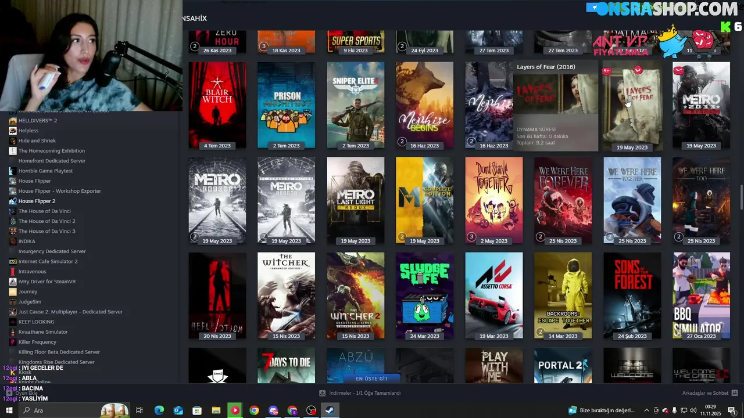Image resolution: width=744 pixels, height=418 pixels.
Task: Open the friends chat icon beside Arkadaşlar ve Sohbet
Action: click(x=735, y=393)
